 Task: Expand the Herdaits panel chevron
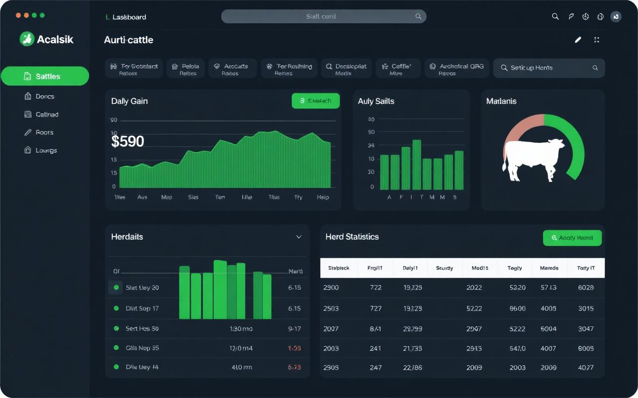[x=299, y=237]
